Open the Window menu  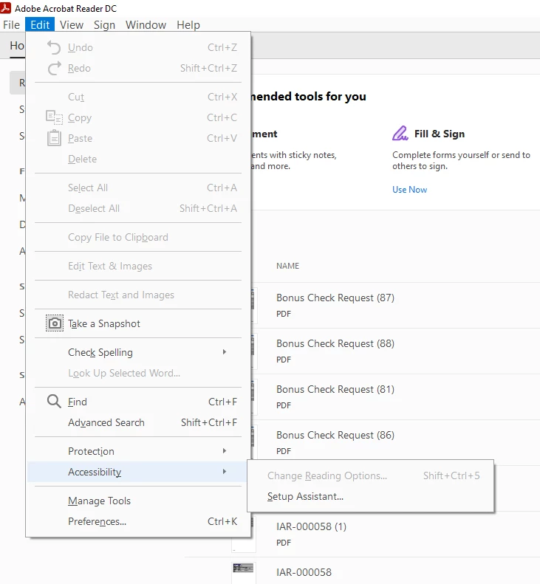(x=146, y=25)
